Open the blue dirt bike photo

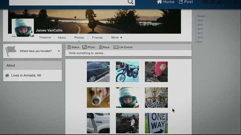(x=127, y=72)
